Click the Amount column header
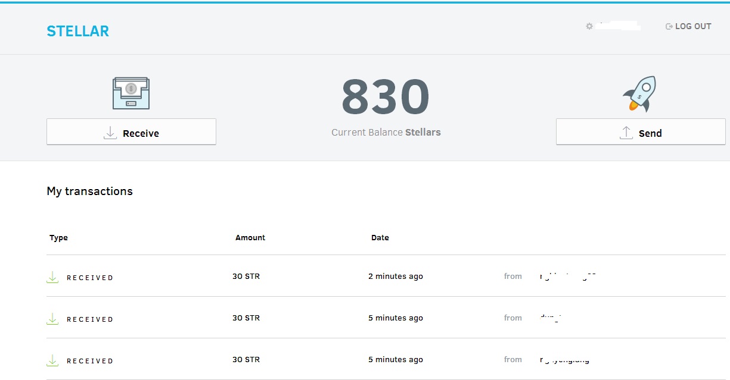Image resolution: width=730 pixels, height=380 pixels. click(x=250, y=237)
